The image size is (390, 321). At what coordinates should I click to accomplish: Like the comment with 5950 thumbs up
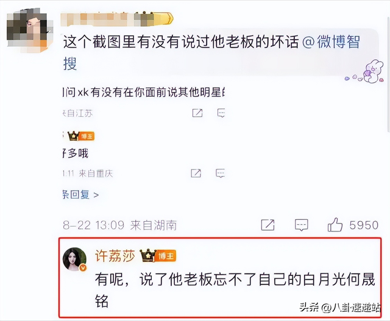point(335,225)
